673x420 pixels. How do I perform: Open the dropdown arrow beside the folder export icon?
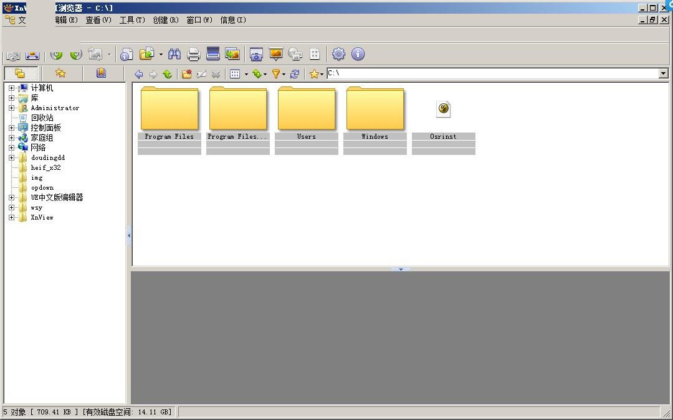[x=161, y=54]
